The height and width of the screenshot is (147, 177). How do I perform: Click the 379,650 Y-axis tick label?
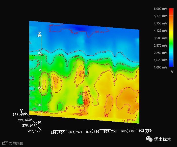click(19, 115)
